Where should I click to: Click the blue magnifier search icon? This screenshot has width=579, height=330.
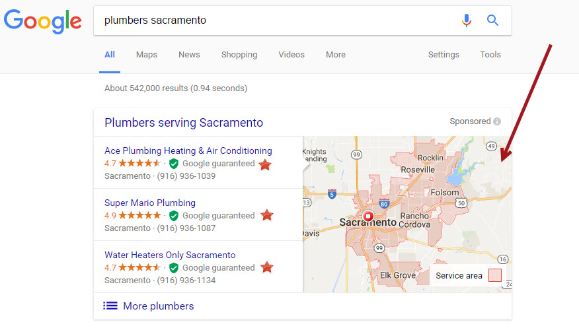pyautogui.click(x=492, y=20)
